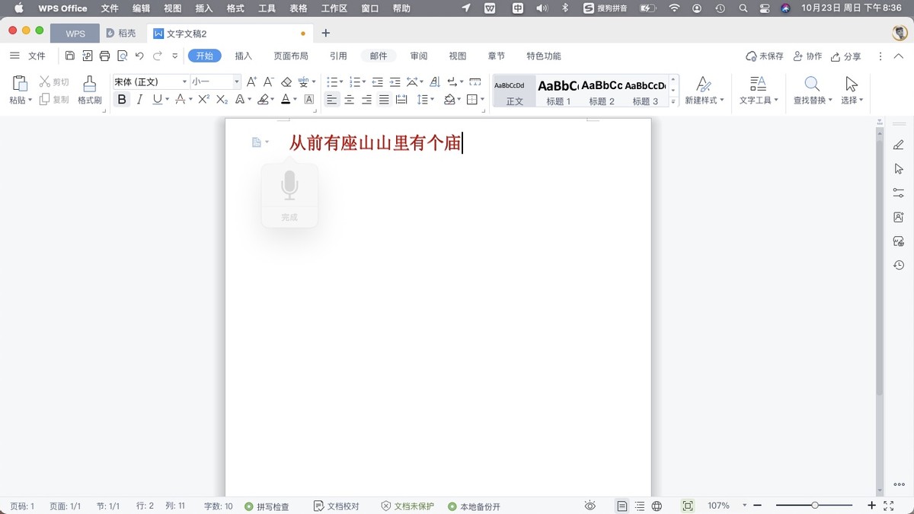Open Print Preview from quick toolbar

click(x=123, y=56)
